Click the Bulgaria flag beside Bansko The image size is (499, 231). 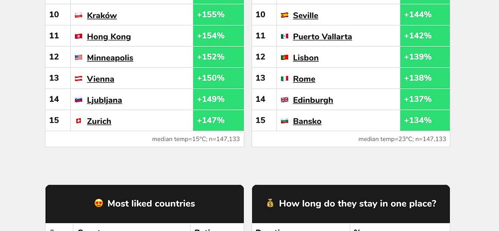point(284,121)
